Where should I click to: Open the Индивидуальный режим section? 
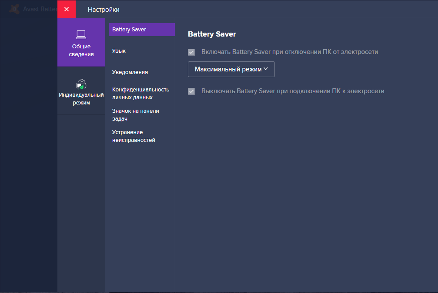click(x=81, y=91)
